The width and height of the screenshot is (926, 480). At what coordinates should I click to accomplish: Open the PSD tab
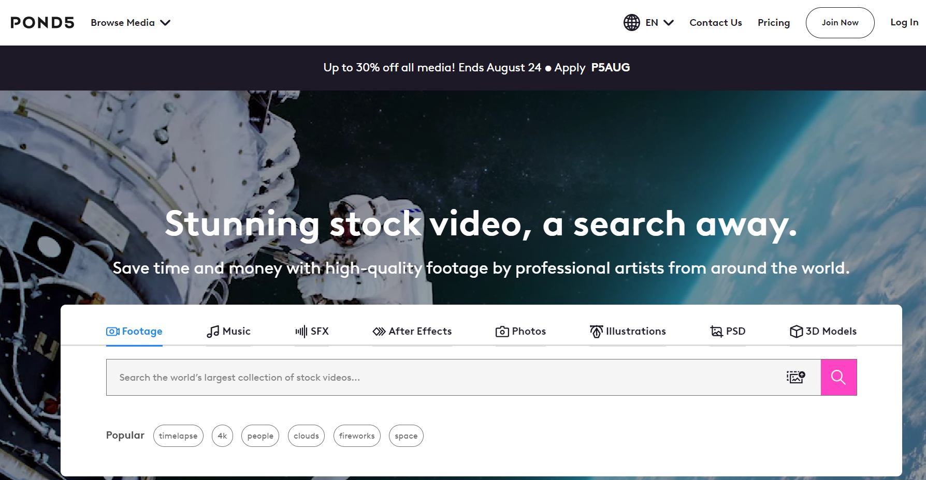coord(728,332)
